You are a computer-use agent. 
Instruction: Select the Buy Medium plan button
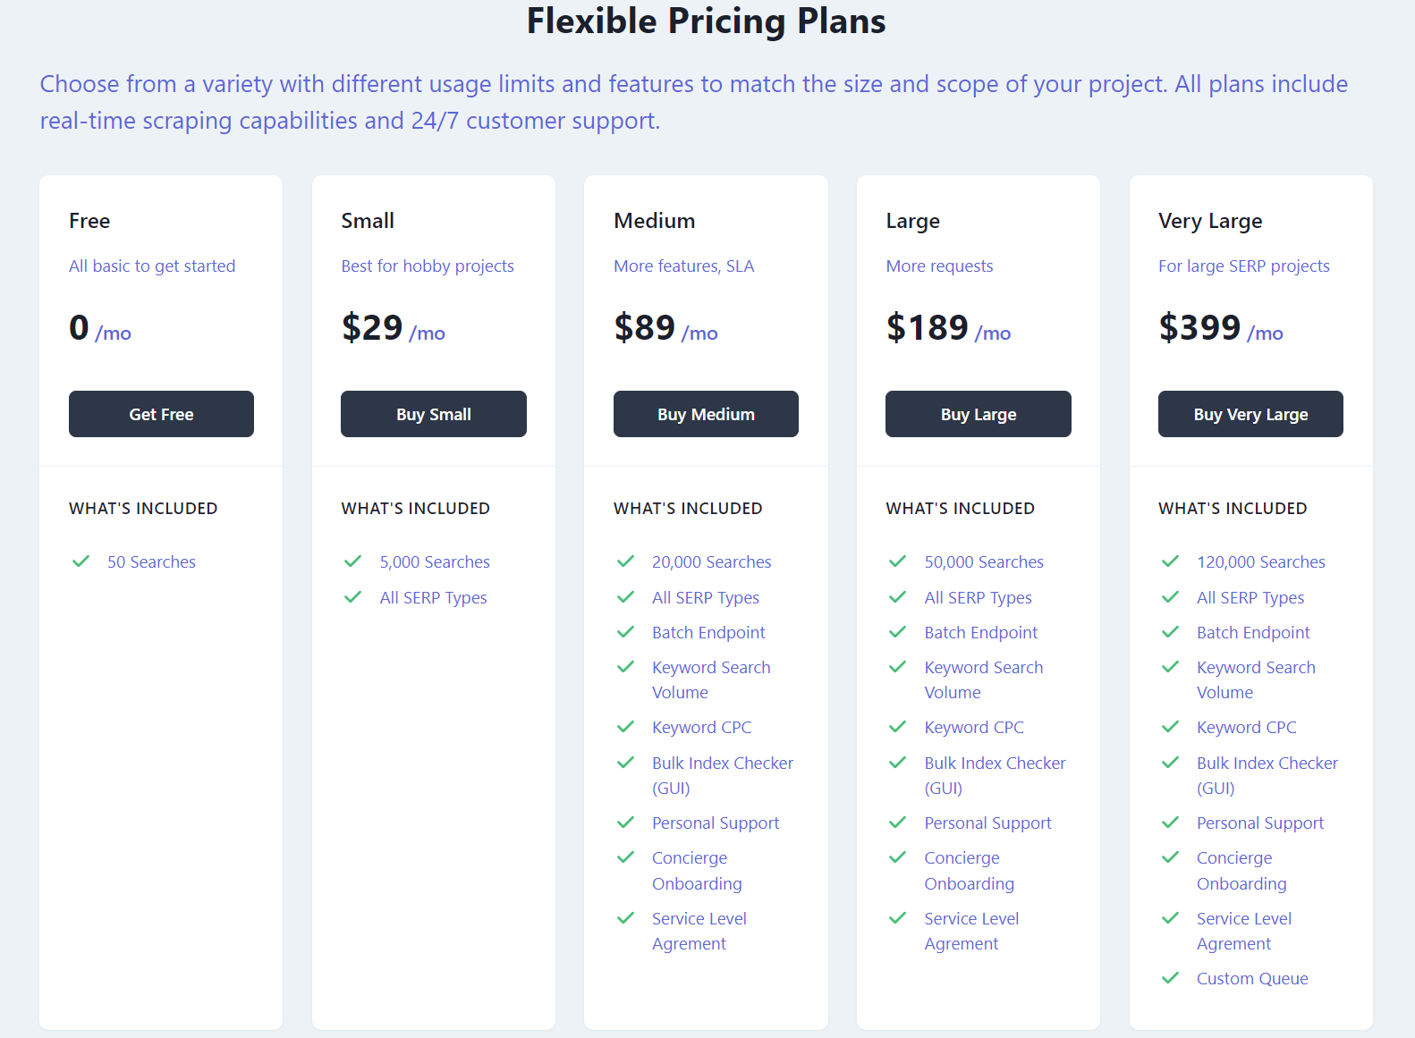point(706,414)
